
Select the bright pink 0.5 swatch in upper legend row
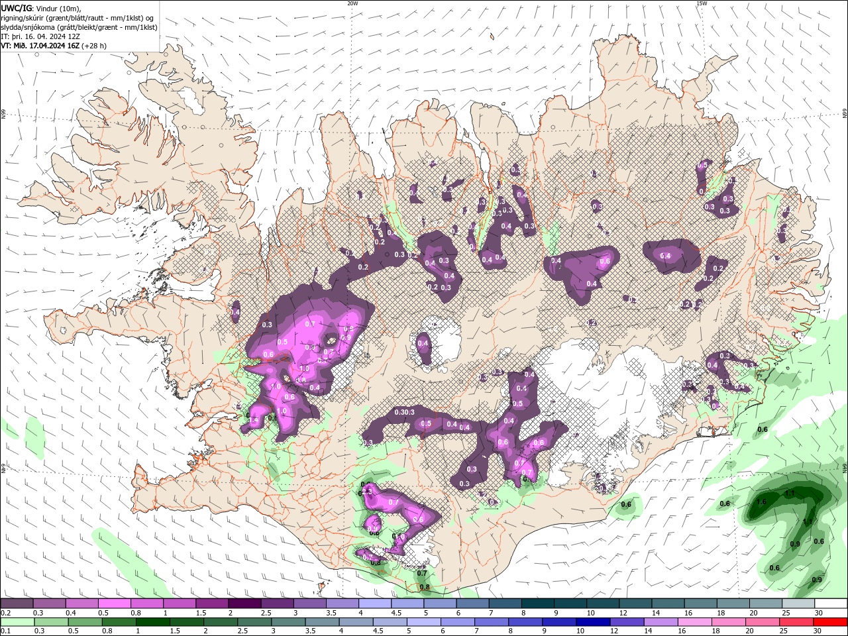click(114, 604)
